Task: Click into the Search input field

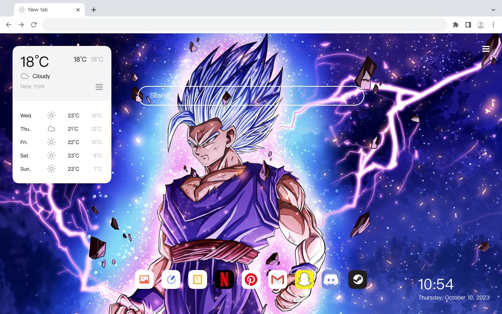Action: [x=251, y=96]
